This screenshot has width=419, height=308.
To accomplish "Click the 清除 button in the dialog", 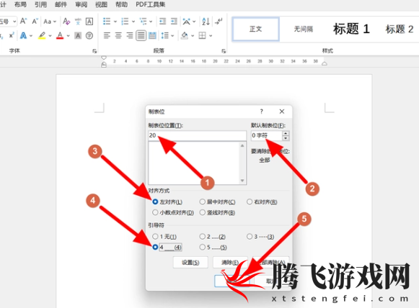I will [230, 263].
